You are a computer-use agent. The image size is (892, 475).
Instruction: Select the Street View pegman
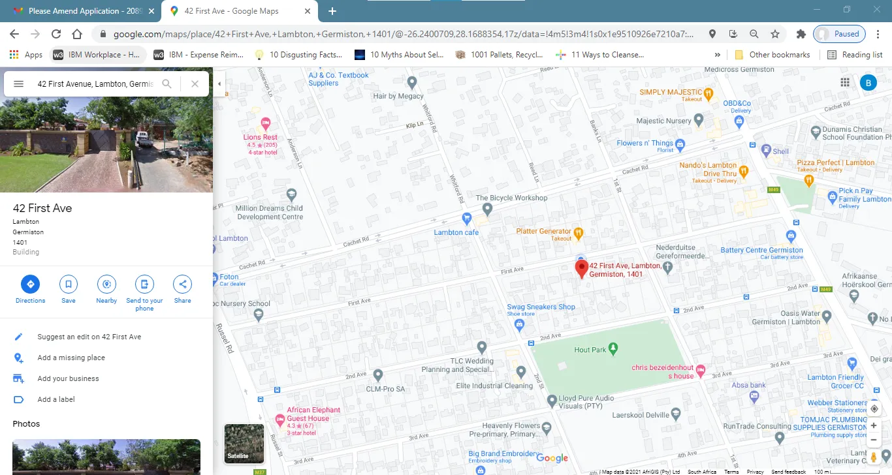[874, 457]
